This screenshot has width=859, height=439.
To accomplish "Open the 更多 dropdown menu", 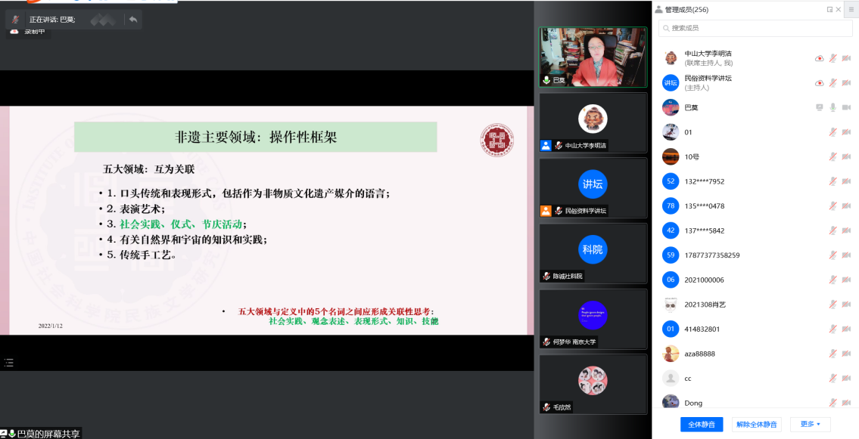I will [811, 424].
